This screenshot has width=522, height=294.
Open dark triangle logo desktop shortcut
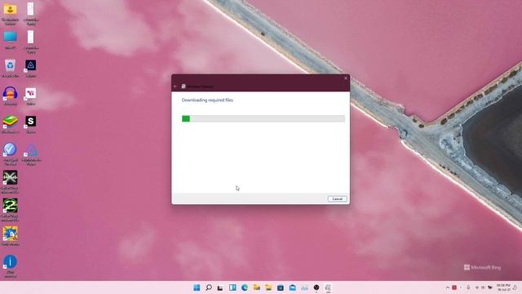tap(31, 69)
